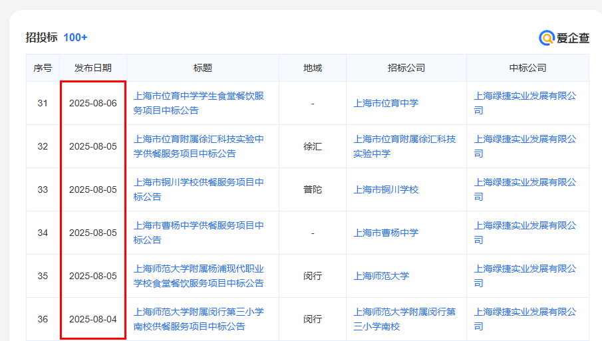
Task: Click region 徐汇 in row 32
Action: tap(313, 146)
